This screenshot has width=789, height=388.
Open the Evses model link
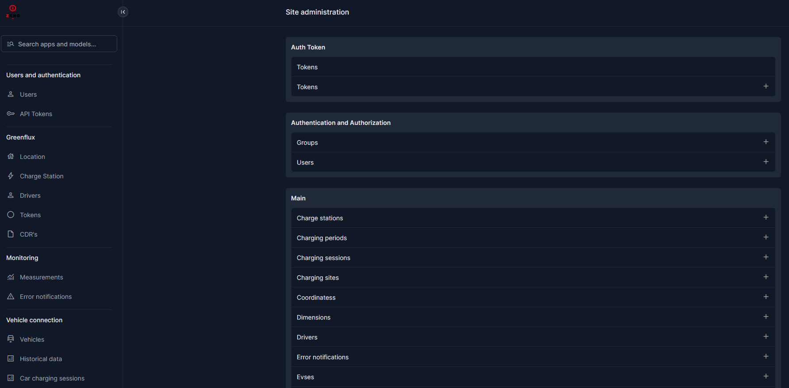(x=305, y=377)
